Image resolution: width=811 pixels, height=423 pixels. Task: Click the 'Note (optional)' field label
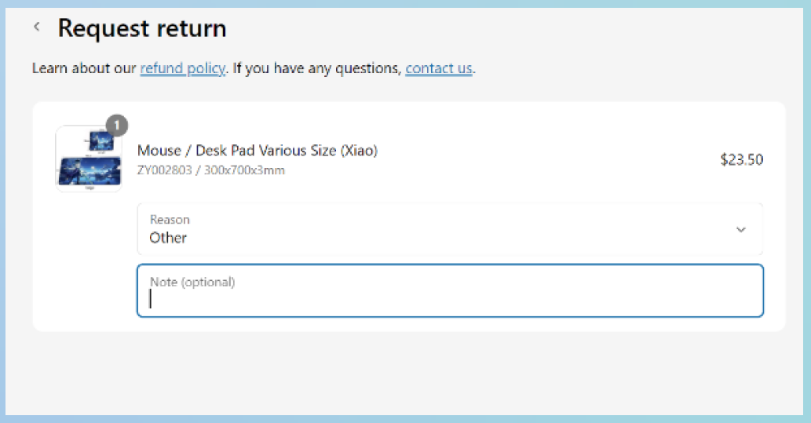[x=192, y=282]
